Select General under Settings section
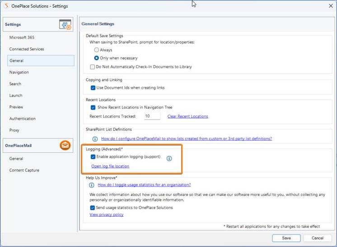Image resolution: width=337 pixels, height=247 pixels. (41, 61)
